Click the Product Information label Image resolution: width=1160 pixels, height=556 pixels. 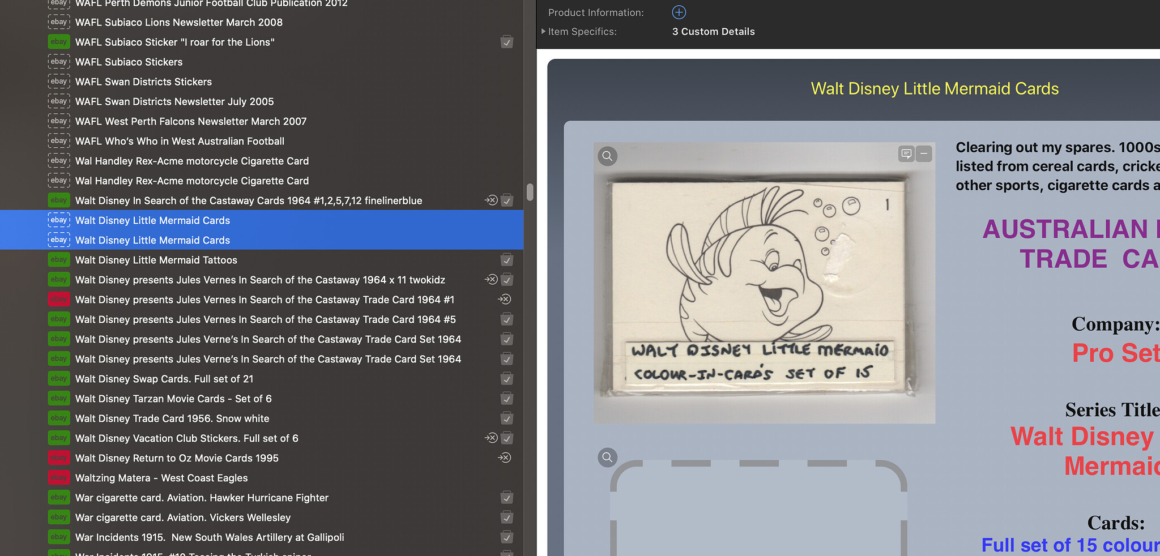(x=596, y=12)
